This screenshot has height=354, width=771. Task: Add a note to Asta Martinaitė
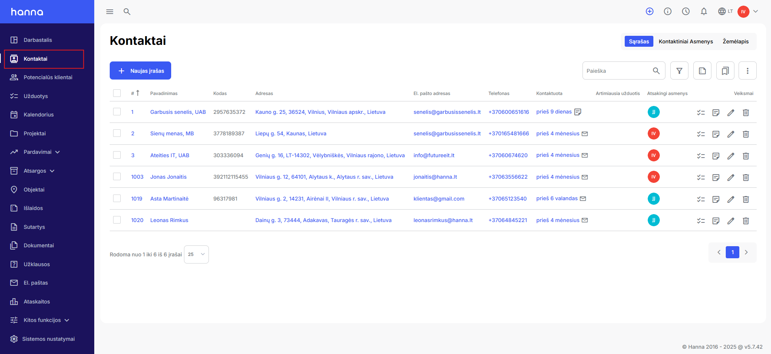[x=716, y=199]
